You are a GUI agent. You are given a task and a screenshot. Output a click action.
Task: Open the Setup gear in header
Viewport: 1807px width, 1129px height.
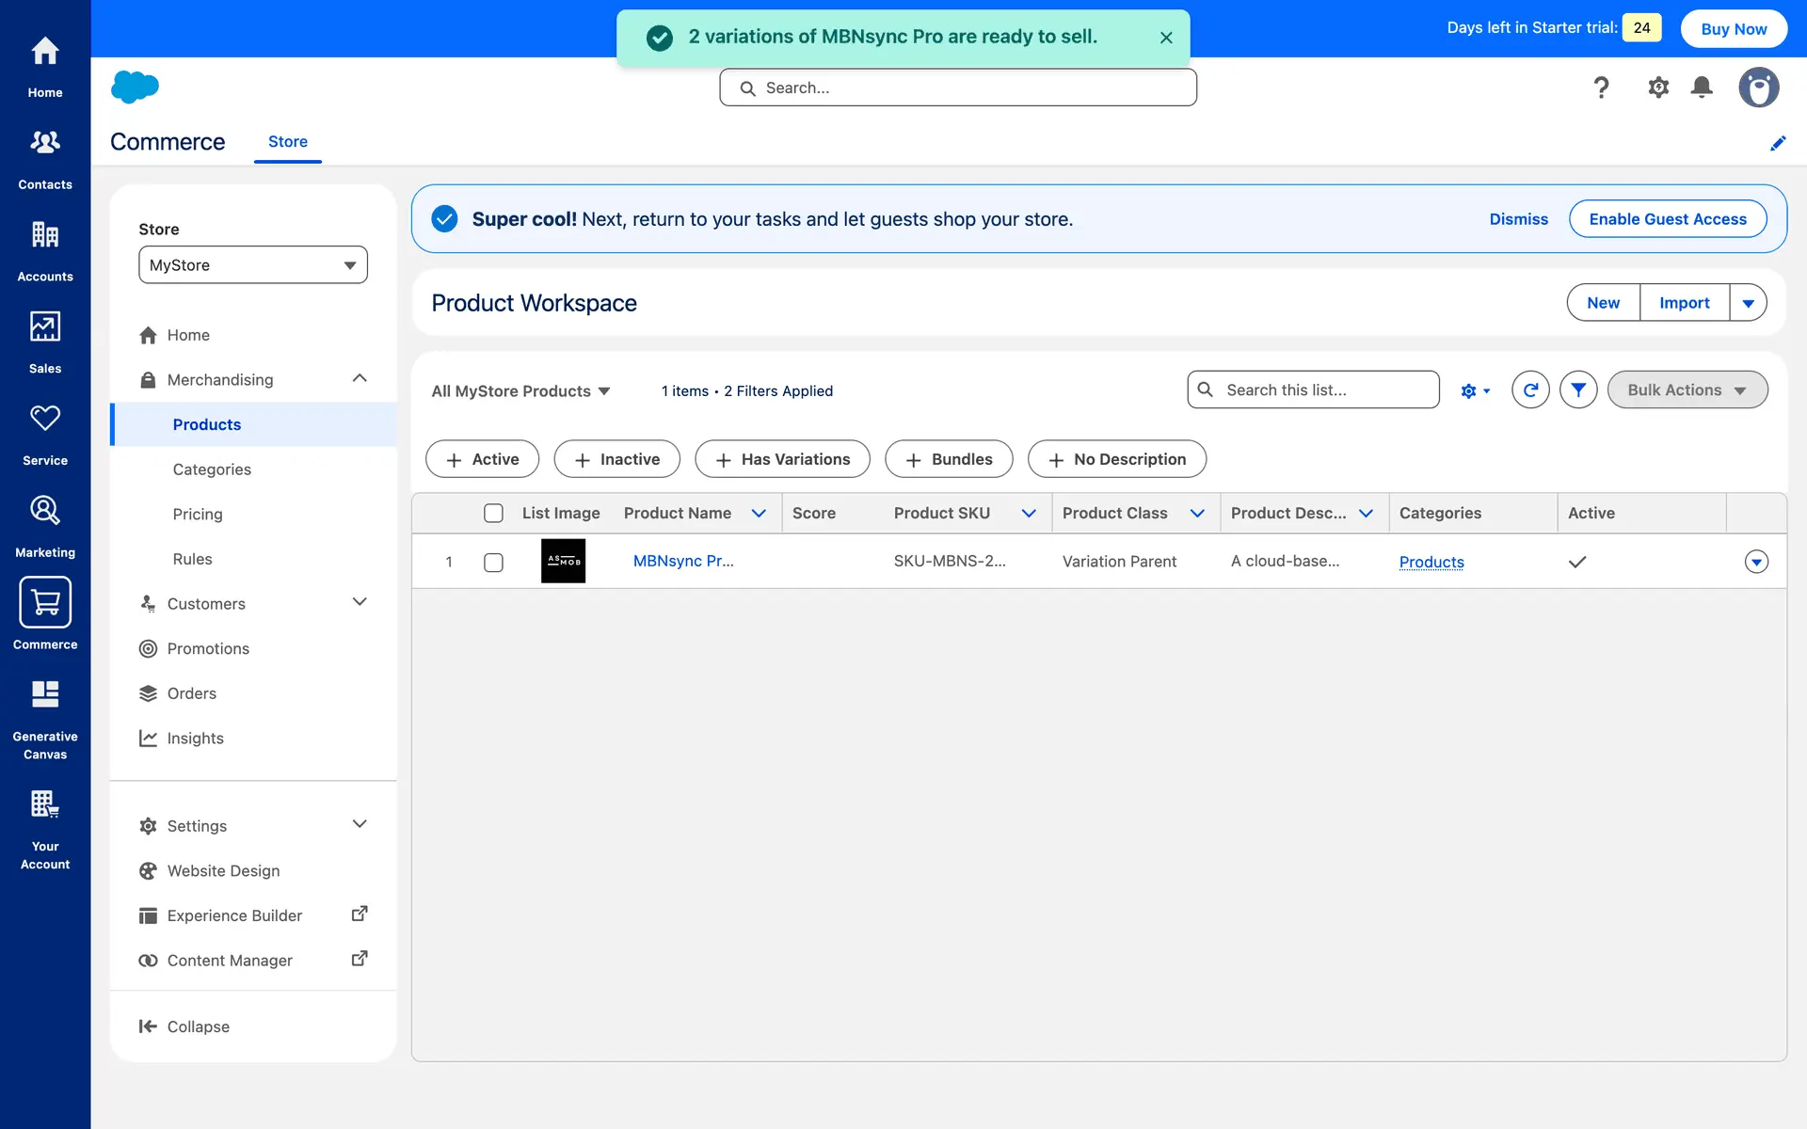(x=1657, y=87)
